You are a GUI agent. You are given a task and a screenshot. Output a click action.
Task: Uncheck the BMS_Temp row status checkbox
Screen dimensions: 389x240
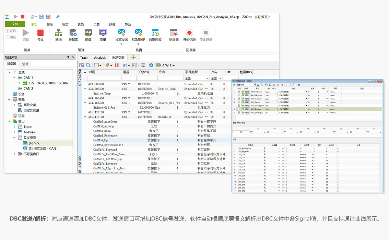pyautogui.click(x=239, y=102)
